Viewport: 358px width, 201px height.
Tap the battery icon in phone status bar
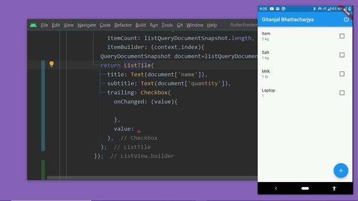point(349,9)
